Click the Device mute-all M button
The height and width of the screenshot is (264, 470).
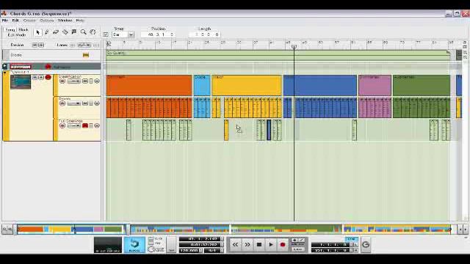point(35,45)
